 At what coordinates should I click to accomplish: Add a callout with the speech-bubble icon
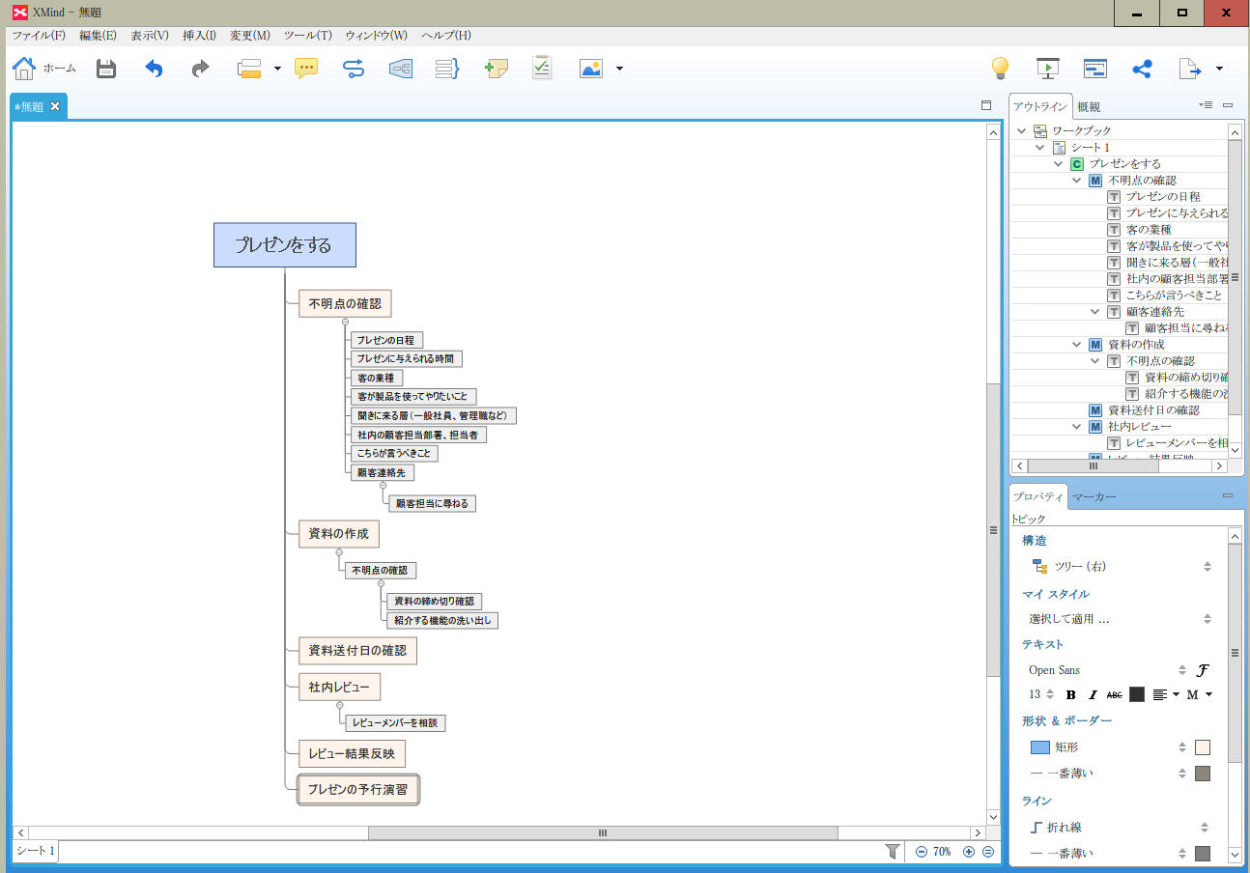306,69
